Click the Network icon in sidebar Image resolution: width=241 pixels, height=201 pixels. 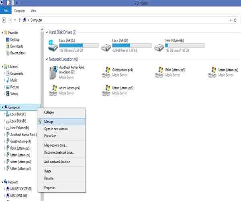(6, 182)
